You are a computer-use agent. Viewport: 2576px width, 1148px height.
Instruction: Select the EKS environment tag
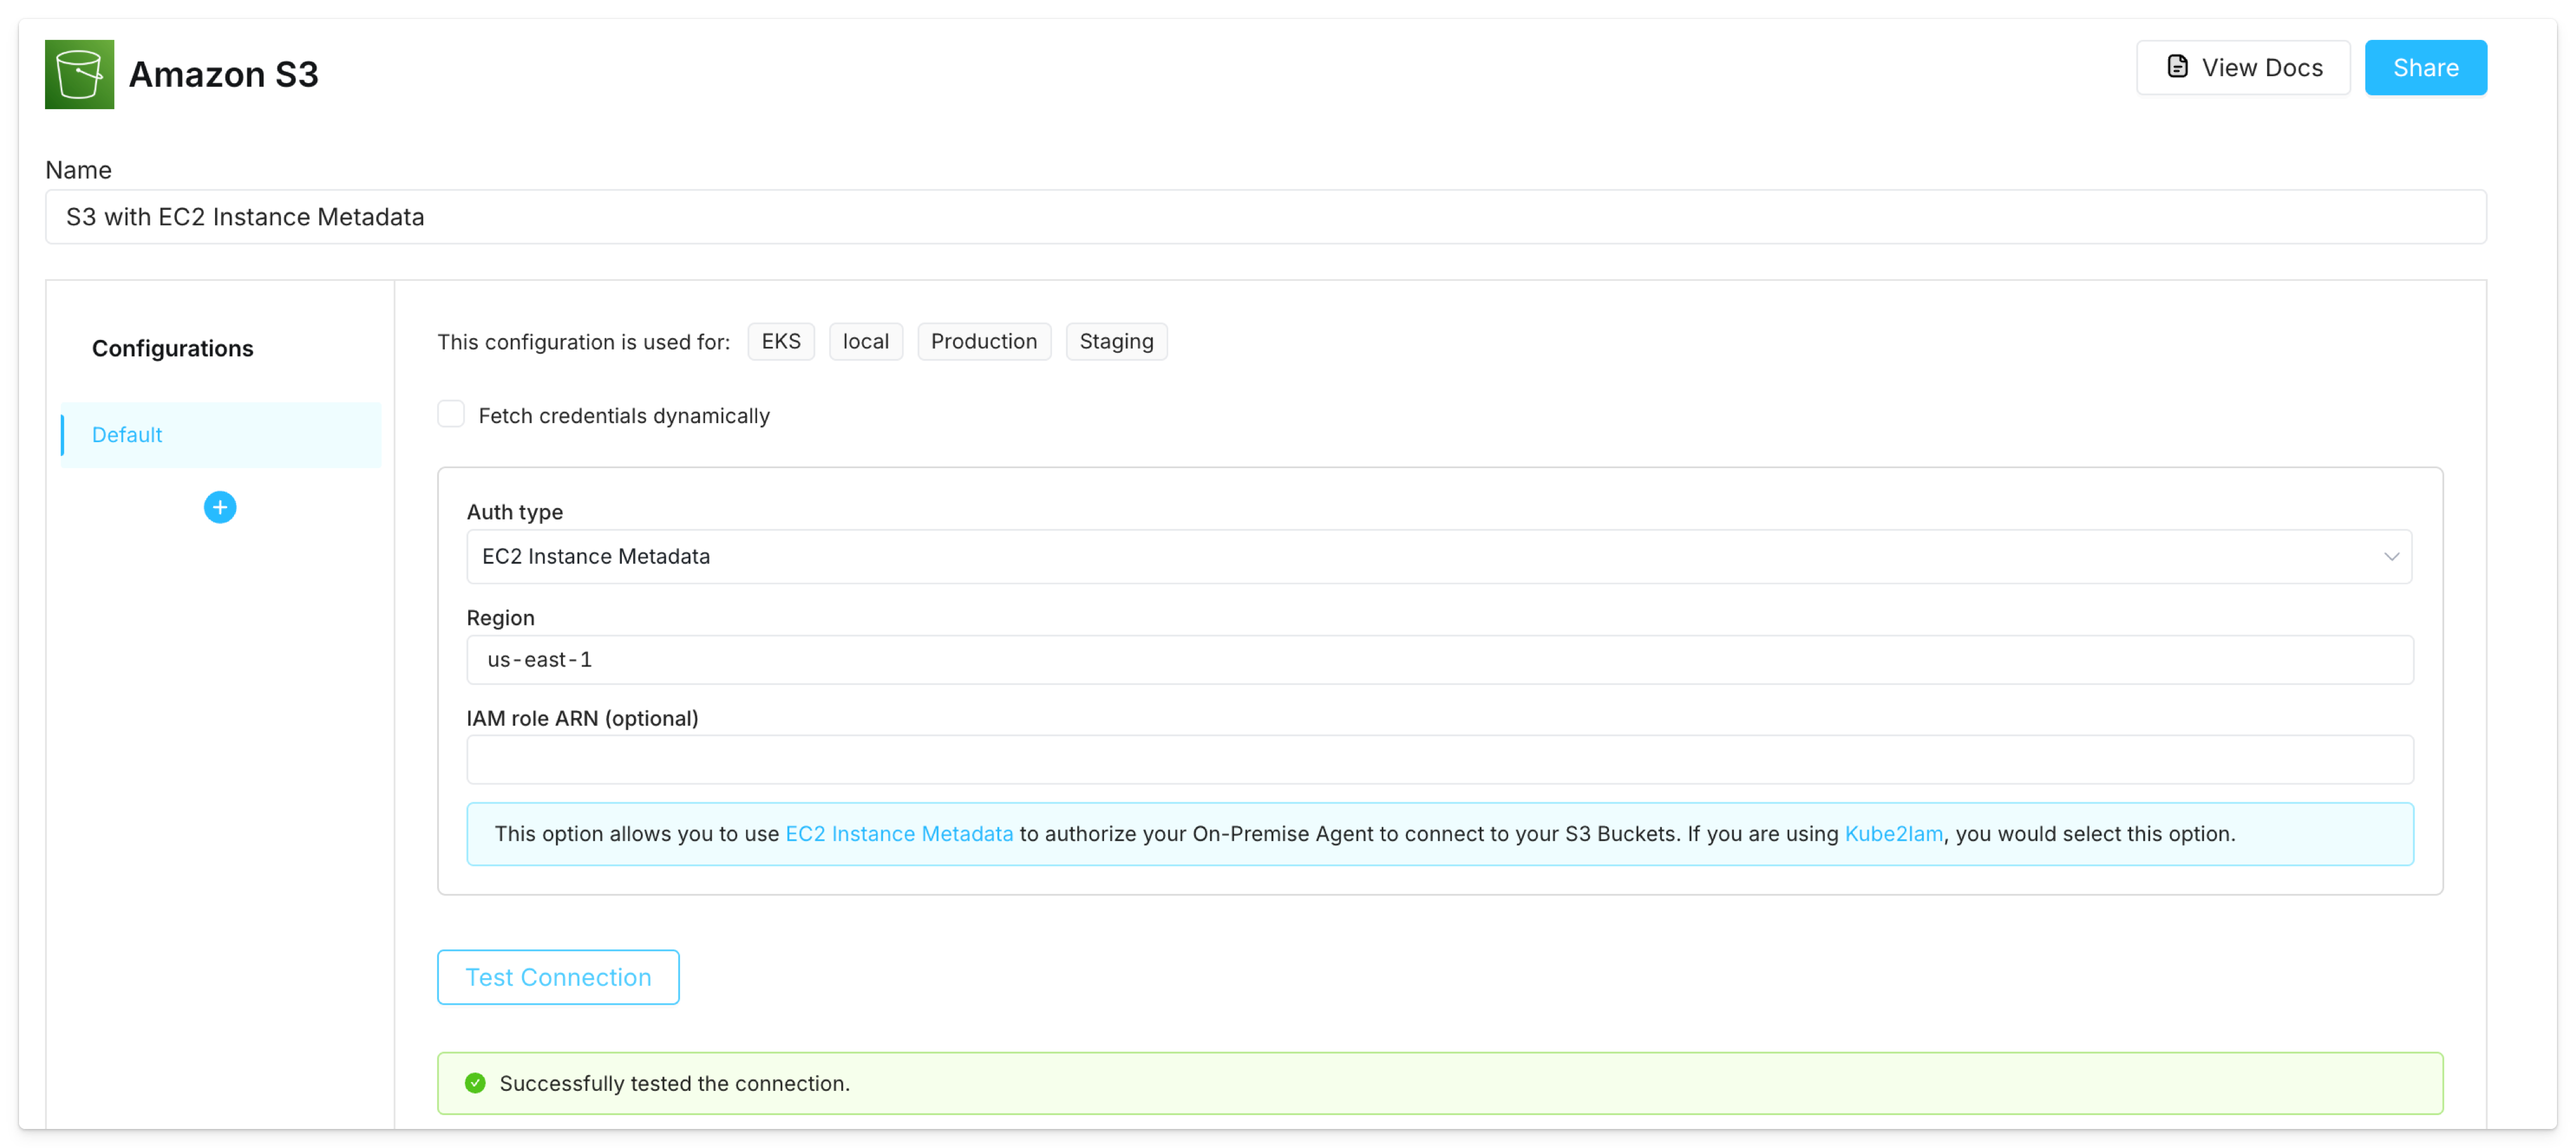pyautogui.click(x=781, y=341)
